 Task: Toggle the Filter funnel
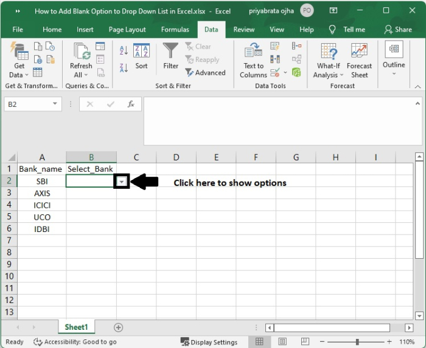pyautogui.click(x=170, y=56)
